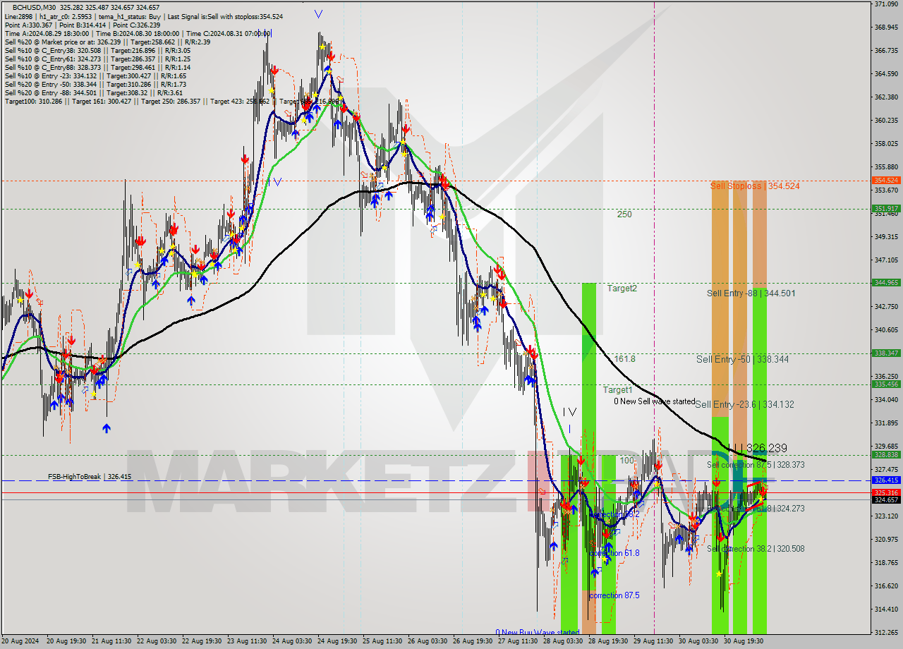Click the green 351.917 price tag on axis
The width and height of the screenshot is (903, 649).
pos(886,209)
